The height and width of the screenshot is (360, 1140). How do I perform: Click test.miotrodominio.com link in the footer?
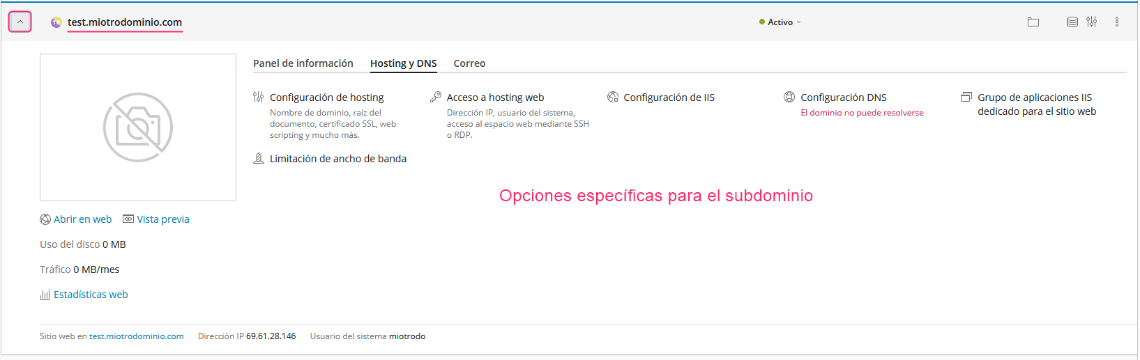[137, 336]
